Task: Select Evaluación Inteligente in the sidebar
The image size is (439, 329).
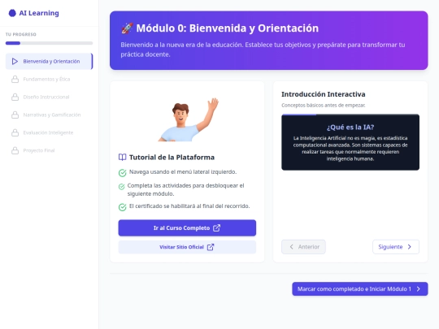Action: click(x=49, y=132)
